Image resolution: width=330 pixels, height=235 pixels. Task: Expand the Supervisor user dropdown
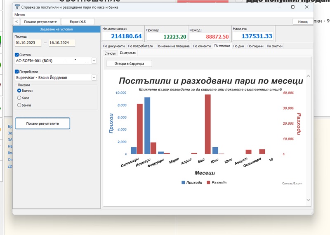(x=94, y=77)
